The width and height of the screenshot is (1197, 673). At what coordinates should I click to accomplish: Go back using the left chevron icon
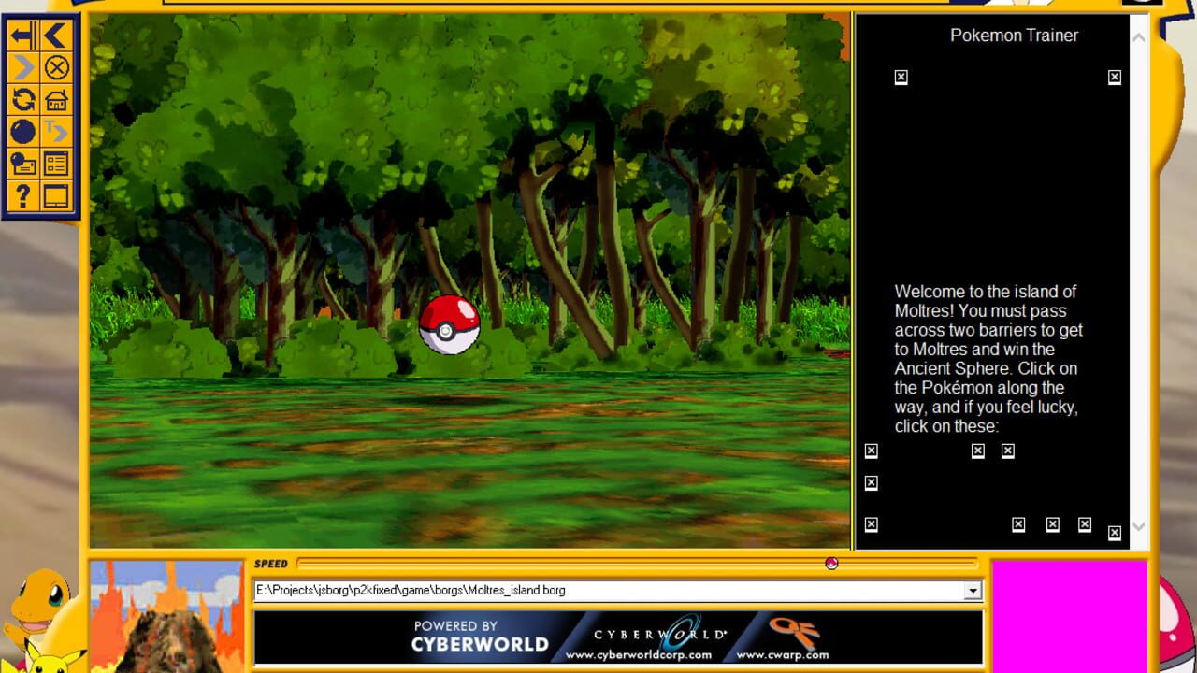tap(56, 36)
